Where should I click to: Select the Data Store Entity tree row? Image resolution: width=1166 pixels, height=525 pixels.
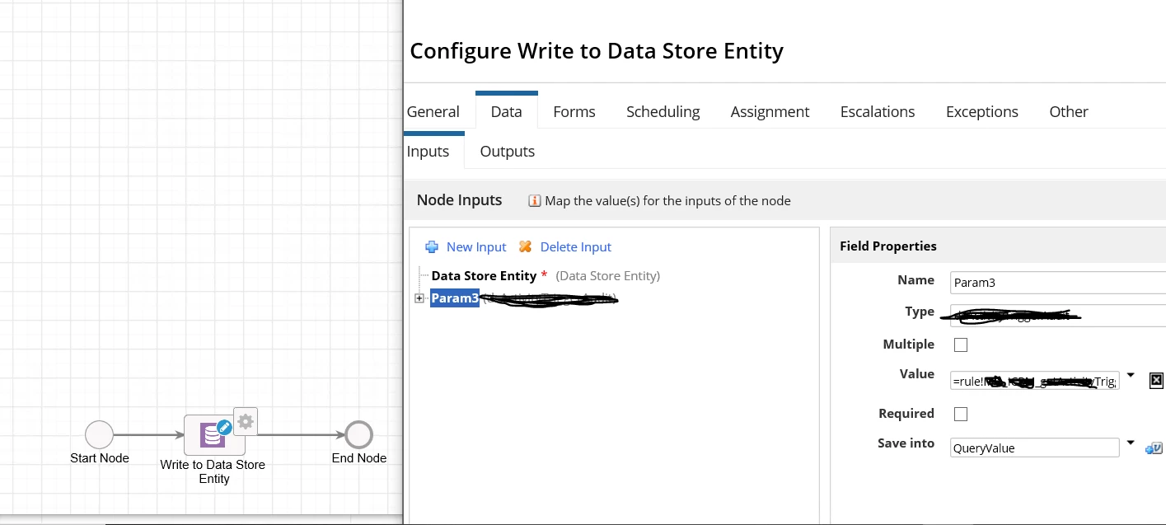pyautogui.click(x=546, y=275)
